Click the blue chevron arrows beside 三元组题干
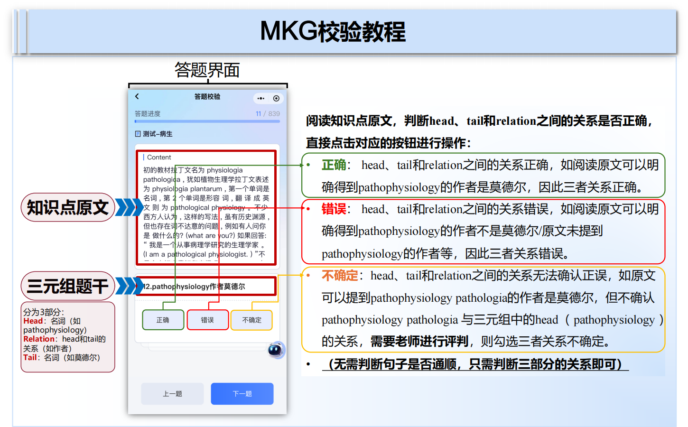Viewport: 688px width, 427px height. (x=129, y=286)
